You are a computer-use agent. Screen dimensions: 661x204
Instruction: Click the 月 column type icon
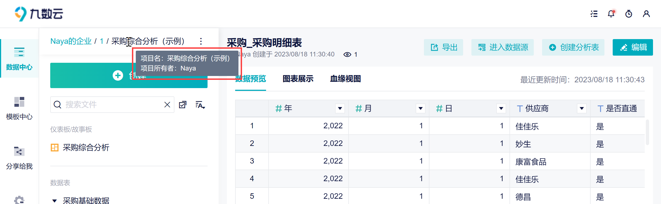coord(359,108)
